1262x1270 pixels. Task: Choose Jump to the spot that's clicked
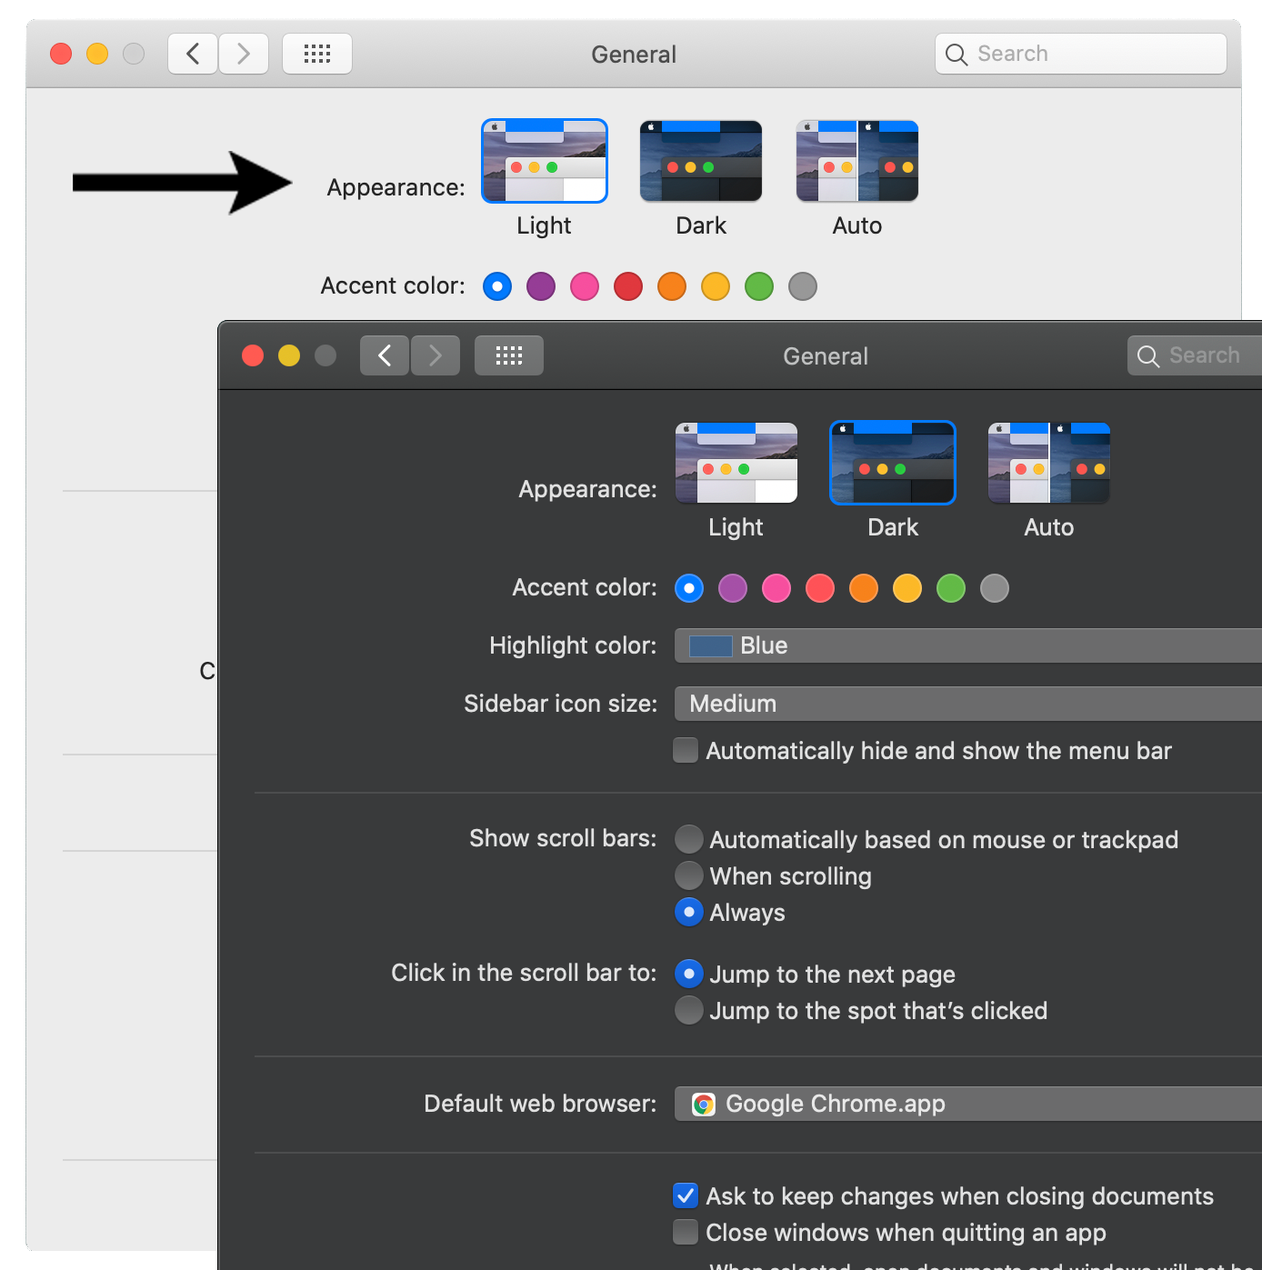[689, 1010]
